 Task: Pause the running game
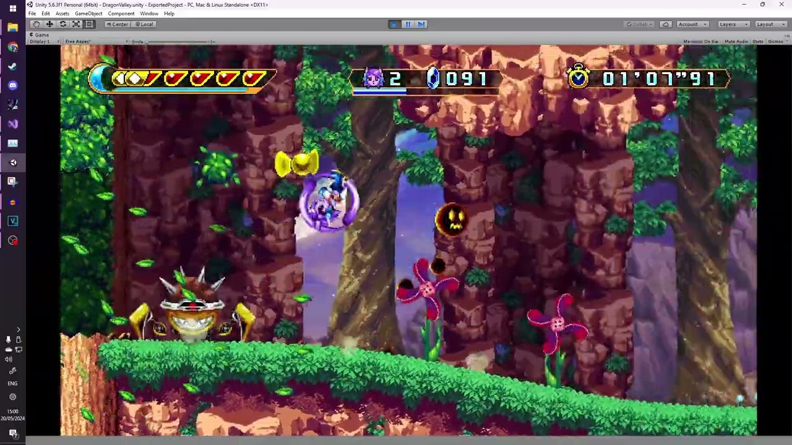tap(408, 24)
